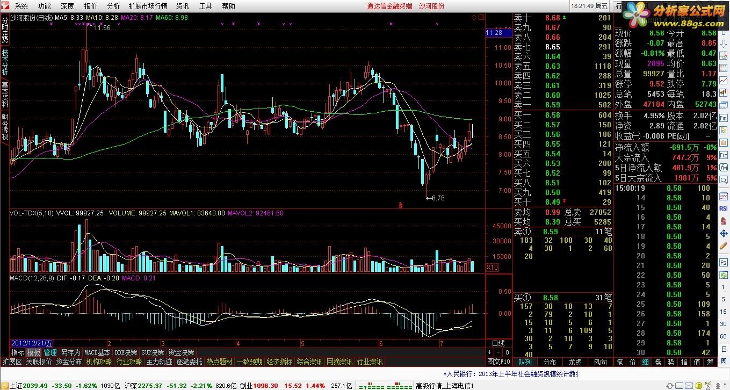The image size is (730, 390).
Task: Click the 高级行情_上海电信1 server status
Action: [x=444, y=385]
